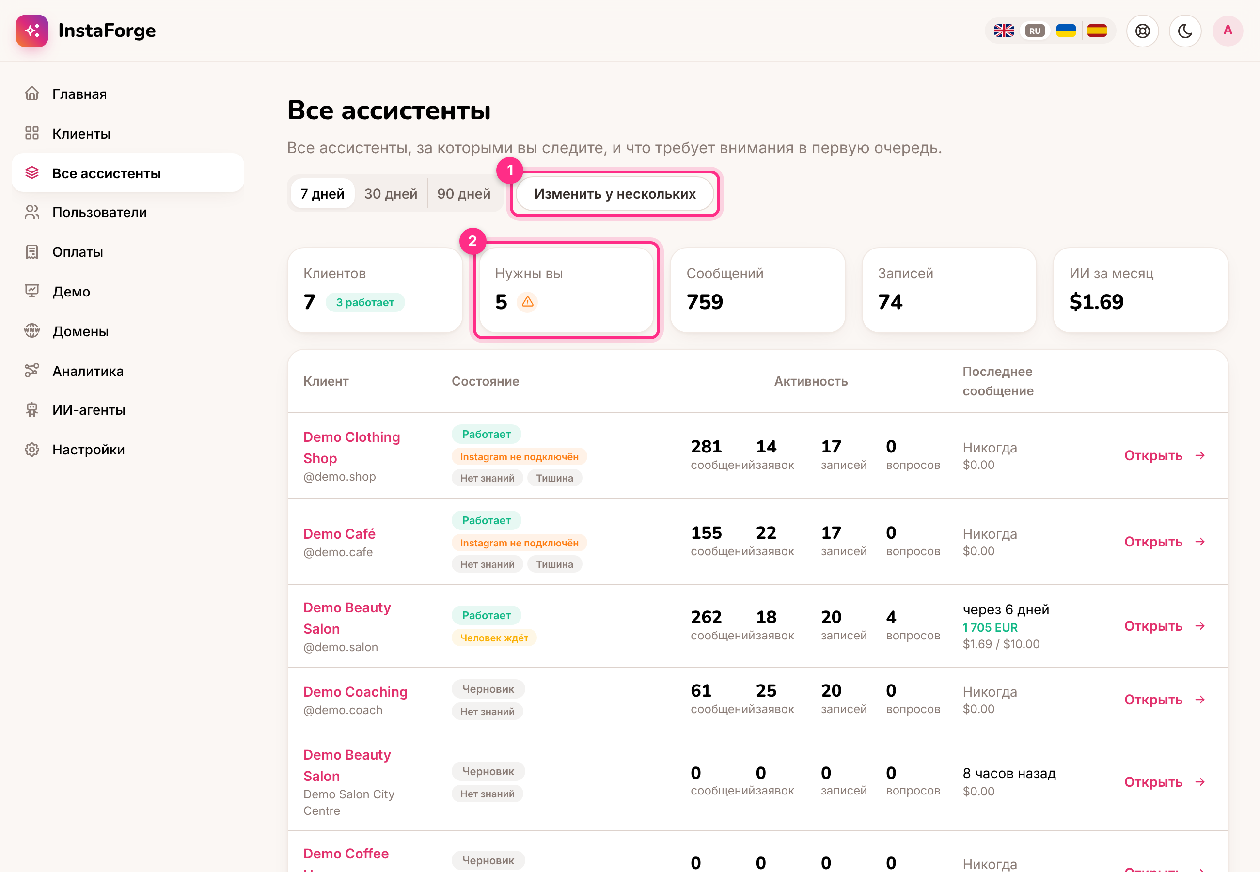The image size is (1260, 872).
Task: Click the Аналитика graph icon
Action: coord(32,371)
